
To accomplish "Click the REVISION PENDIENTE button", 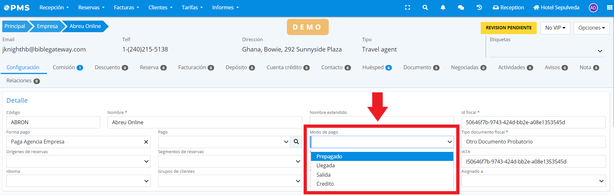I will [508, 28].
